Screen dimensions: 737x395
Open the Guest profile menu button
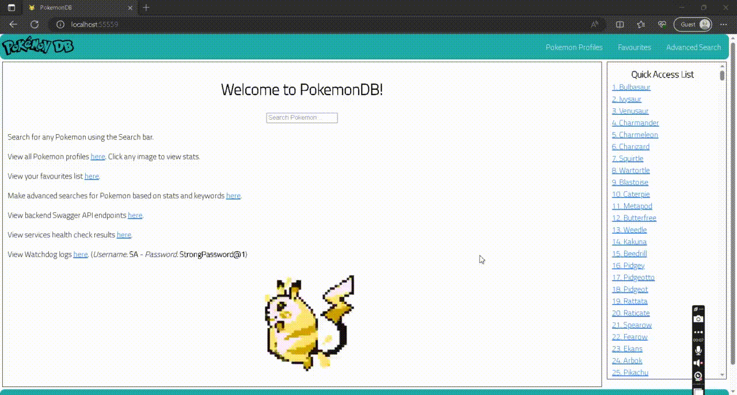693,24
